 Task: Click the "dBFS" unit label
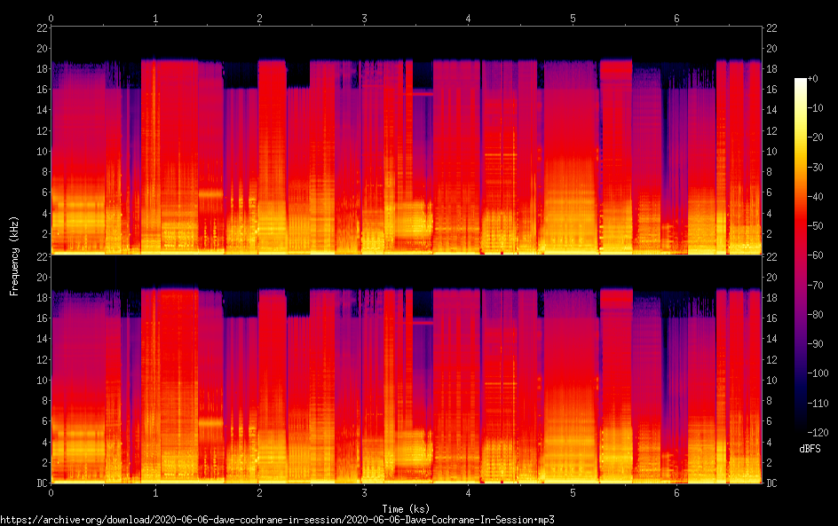pos(810,449)
